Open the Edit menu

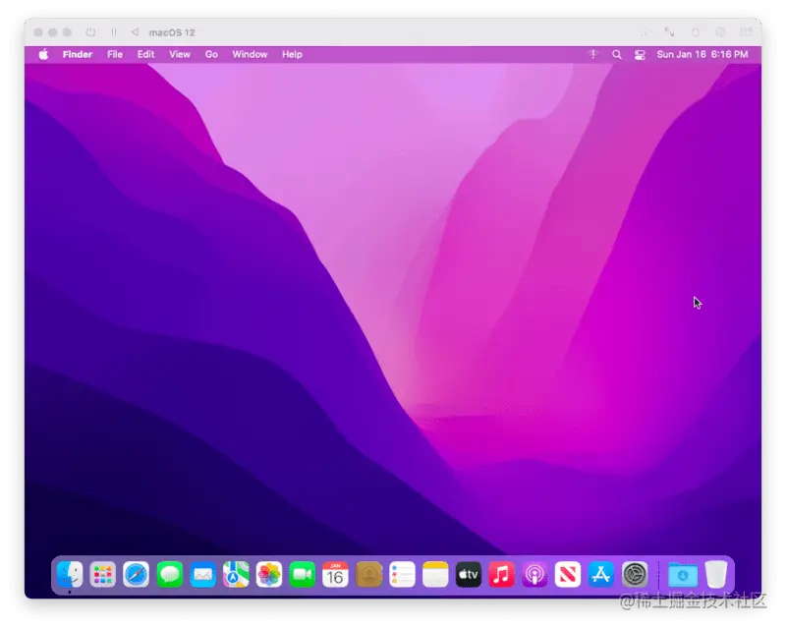(145, 54)
